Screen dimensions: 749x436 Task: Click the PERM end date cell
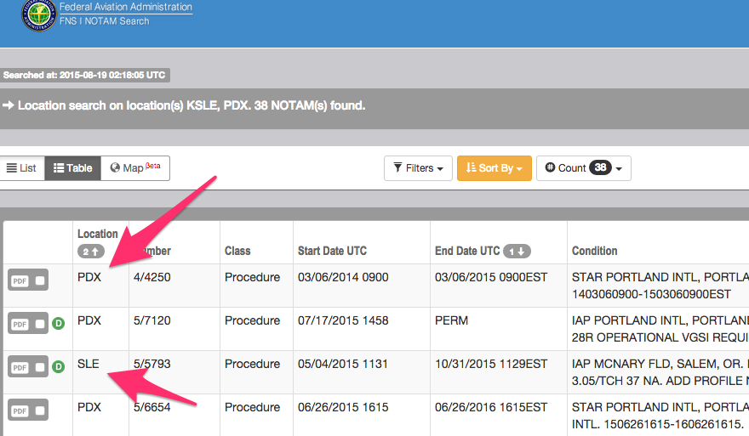coord(451,320)
